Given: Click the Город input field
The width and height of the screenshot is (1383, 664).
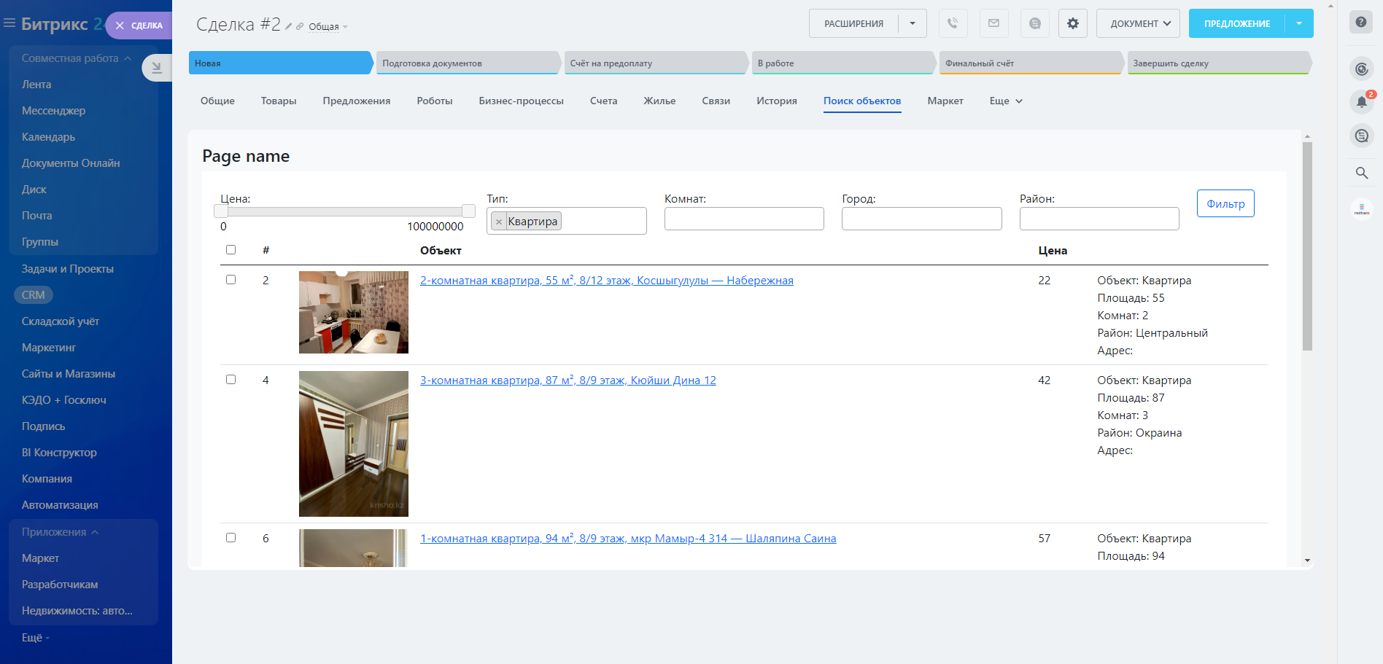Looking at the screenshot, I should (921, 219).
